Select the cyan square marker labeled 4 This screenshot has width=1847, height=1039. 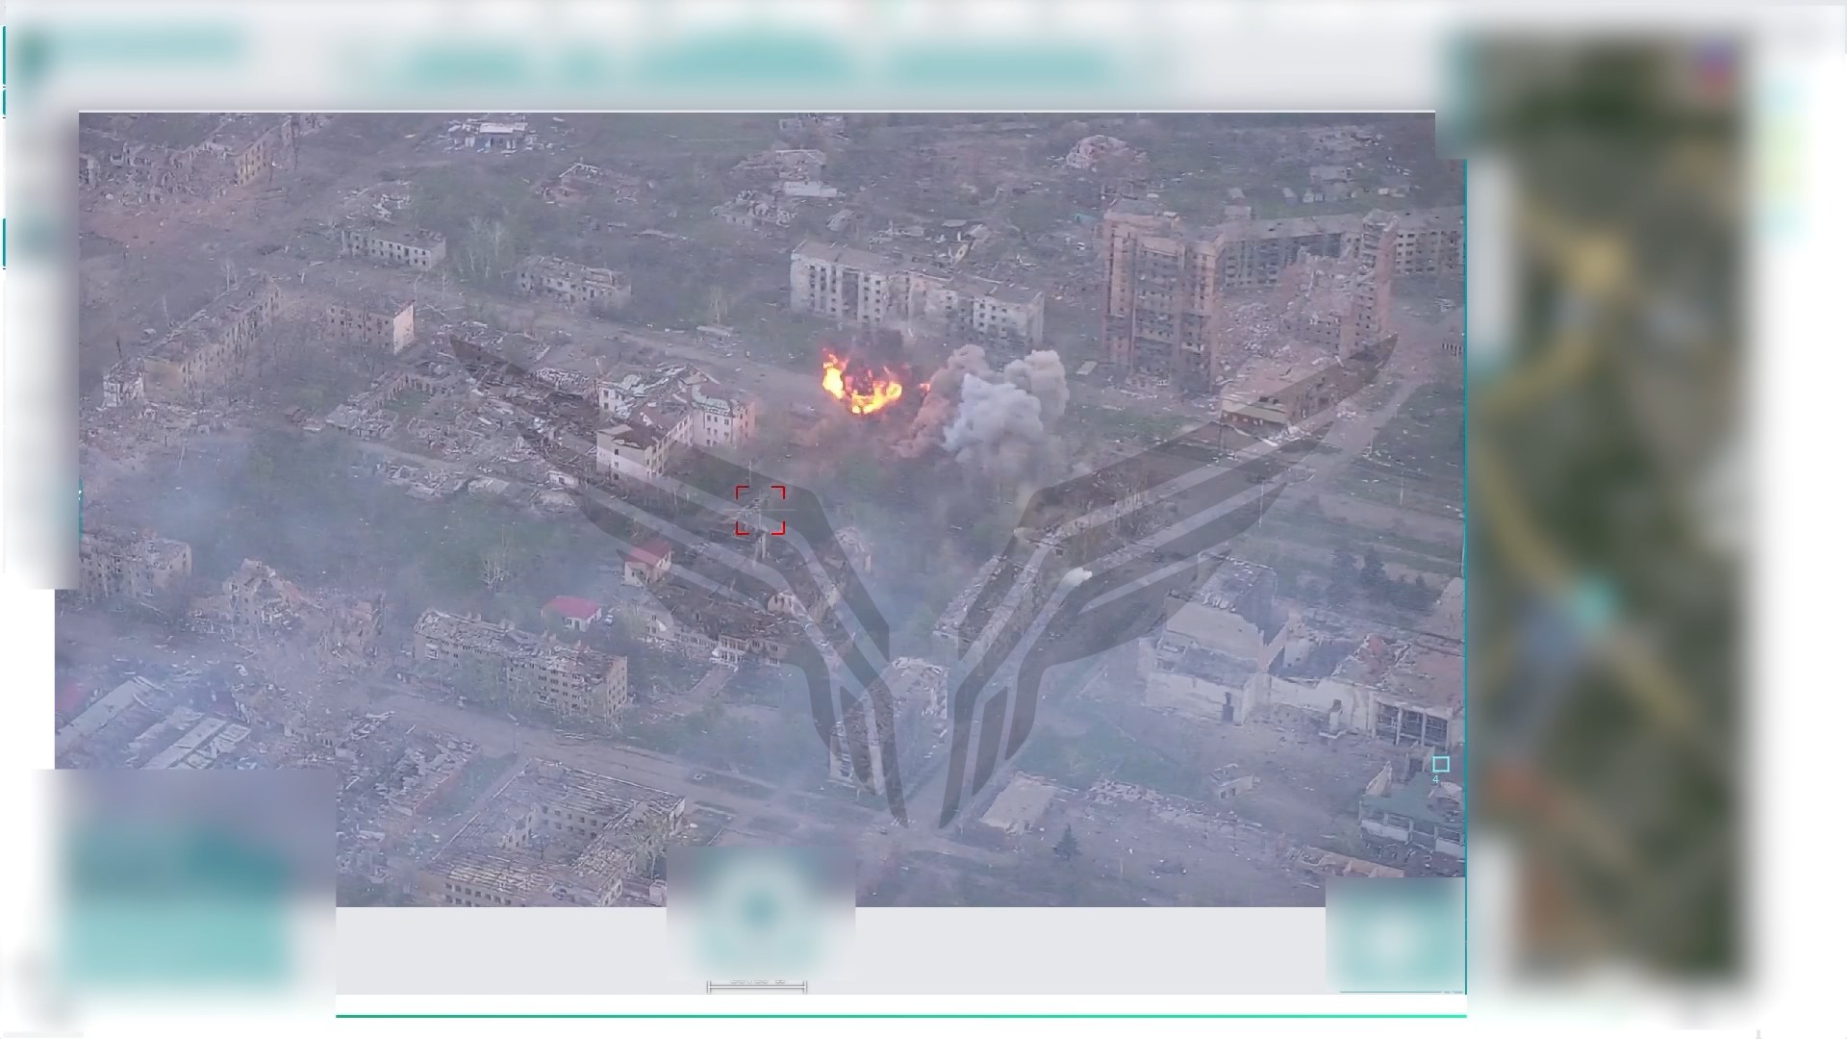[1440, 765]
